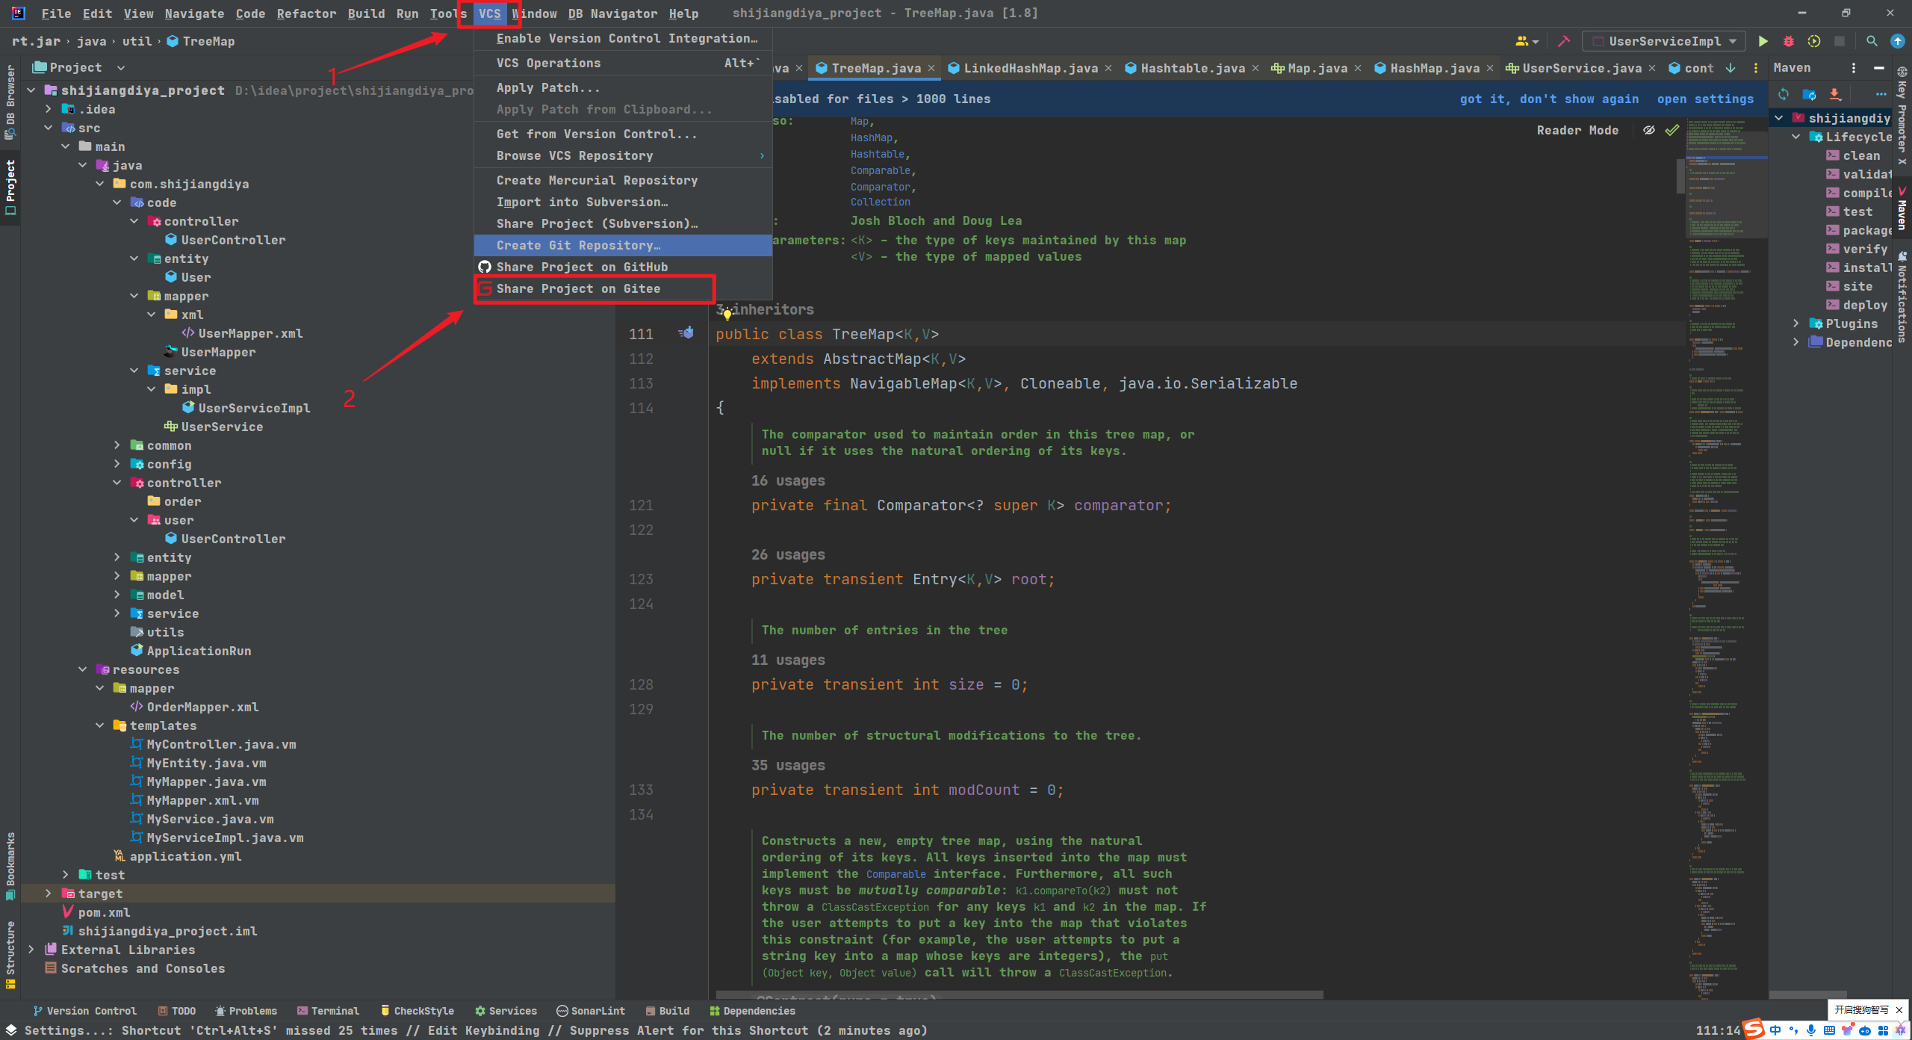Choose Share Project on GitHub

pyautogui.click(x=623, y=267)
